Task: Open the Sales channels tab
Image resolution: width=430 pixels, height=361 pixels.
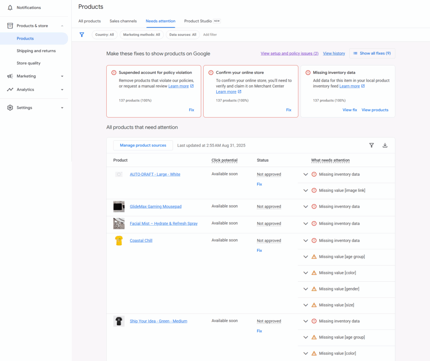Action: 123,21
